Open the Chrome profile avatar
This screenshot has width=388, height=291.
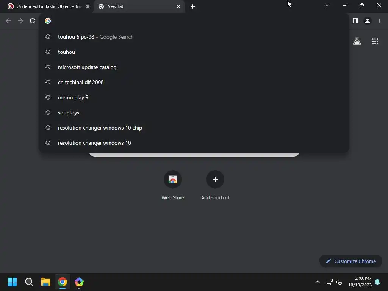point(368,21)
